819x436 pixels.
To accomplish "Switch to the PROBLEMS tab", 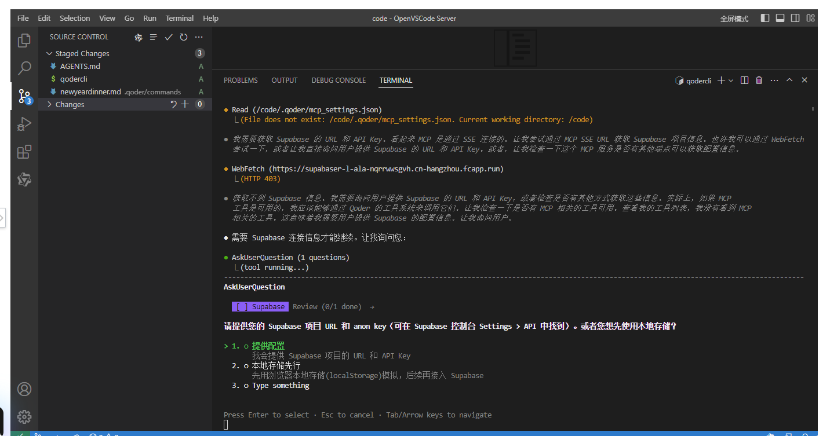I will pos(241,80).
